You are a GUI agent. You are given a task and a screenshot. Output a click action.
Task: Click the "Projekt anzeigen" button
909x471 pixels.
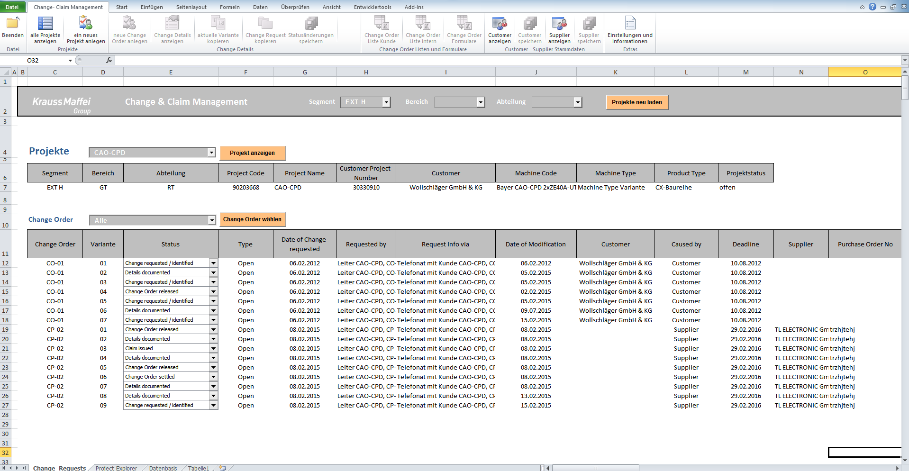[x=253, y=153]
